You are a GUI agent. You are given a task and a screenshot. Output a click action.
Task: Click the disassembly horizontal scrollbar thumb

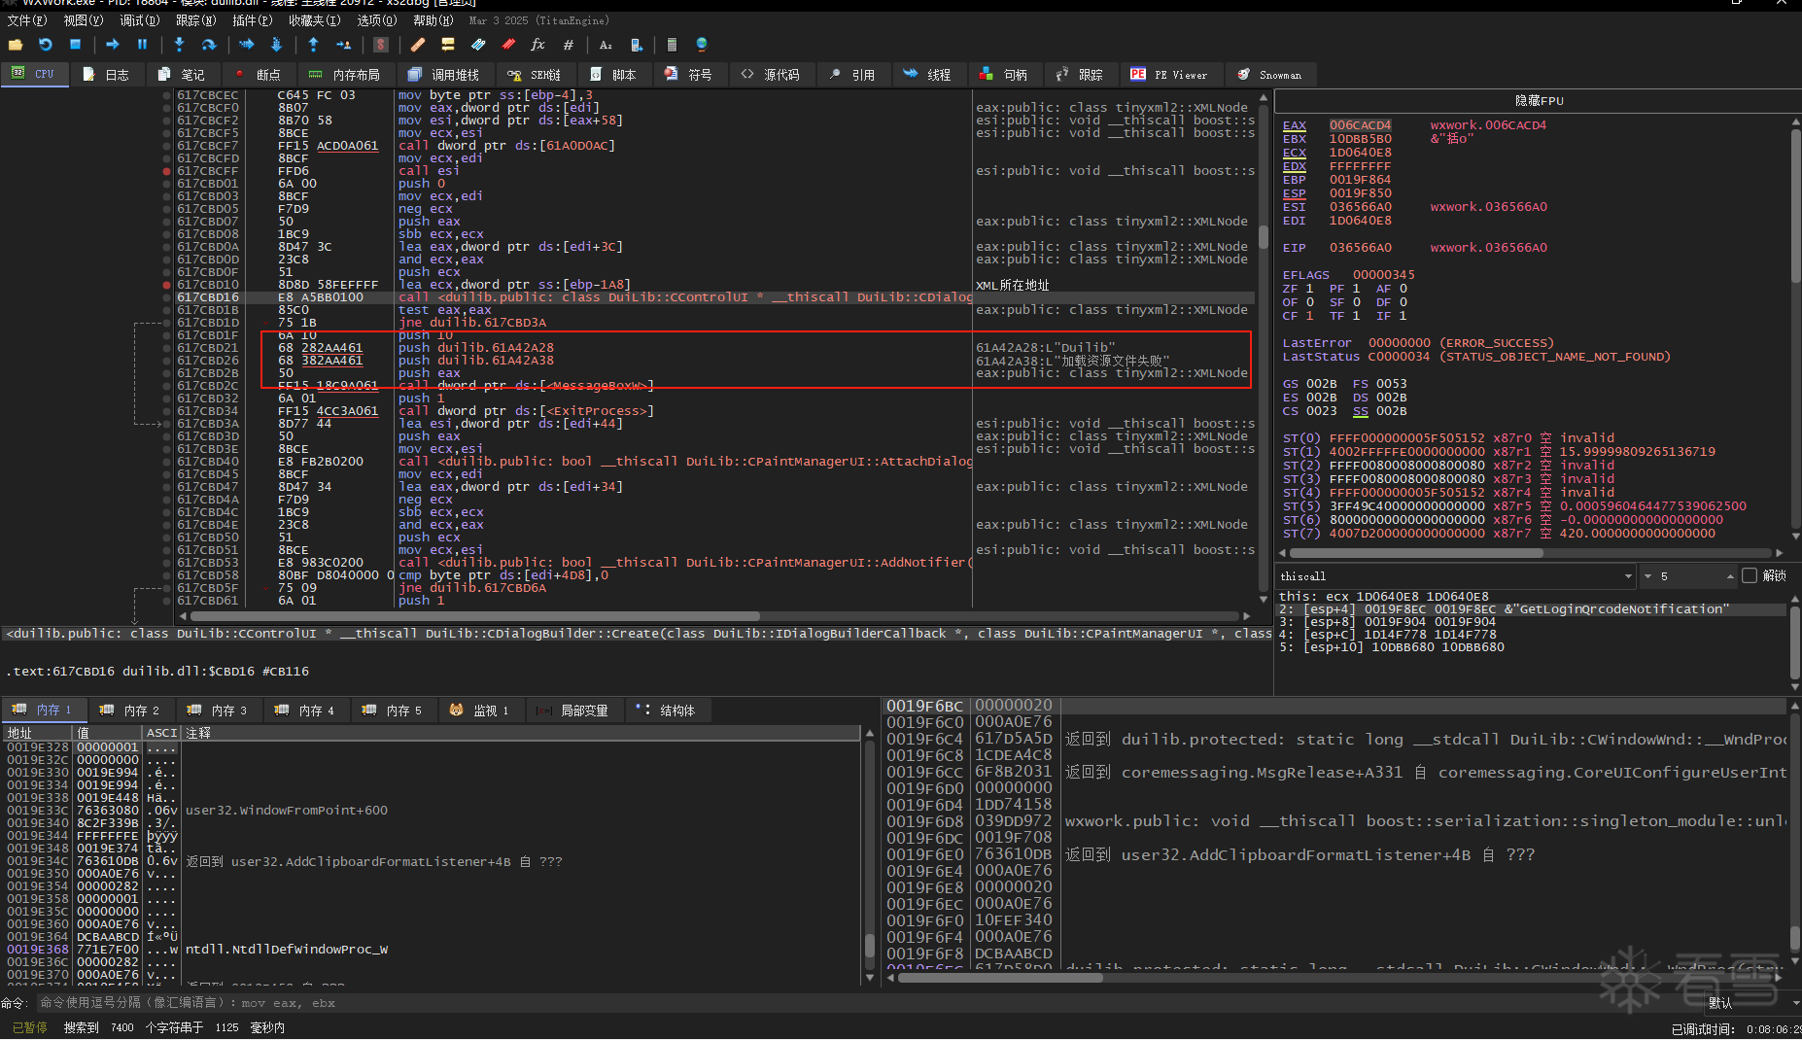tap(474, 616)
